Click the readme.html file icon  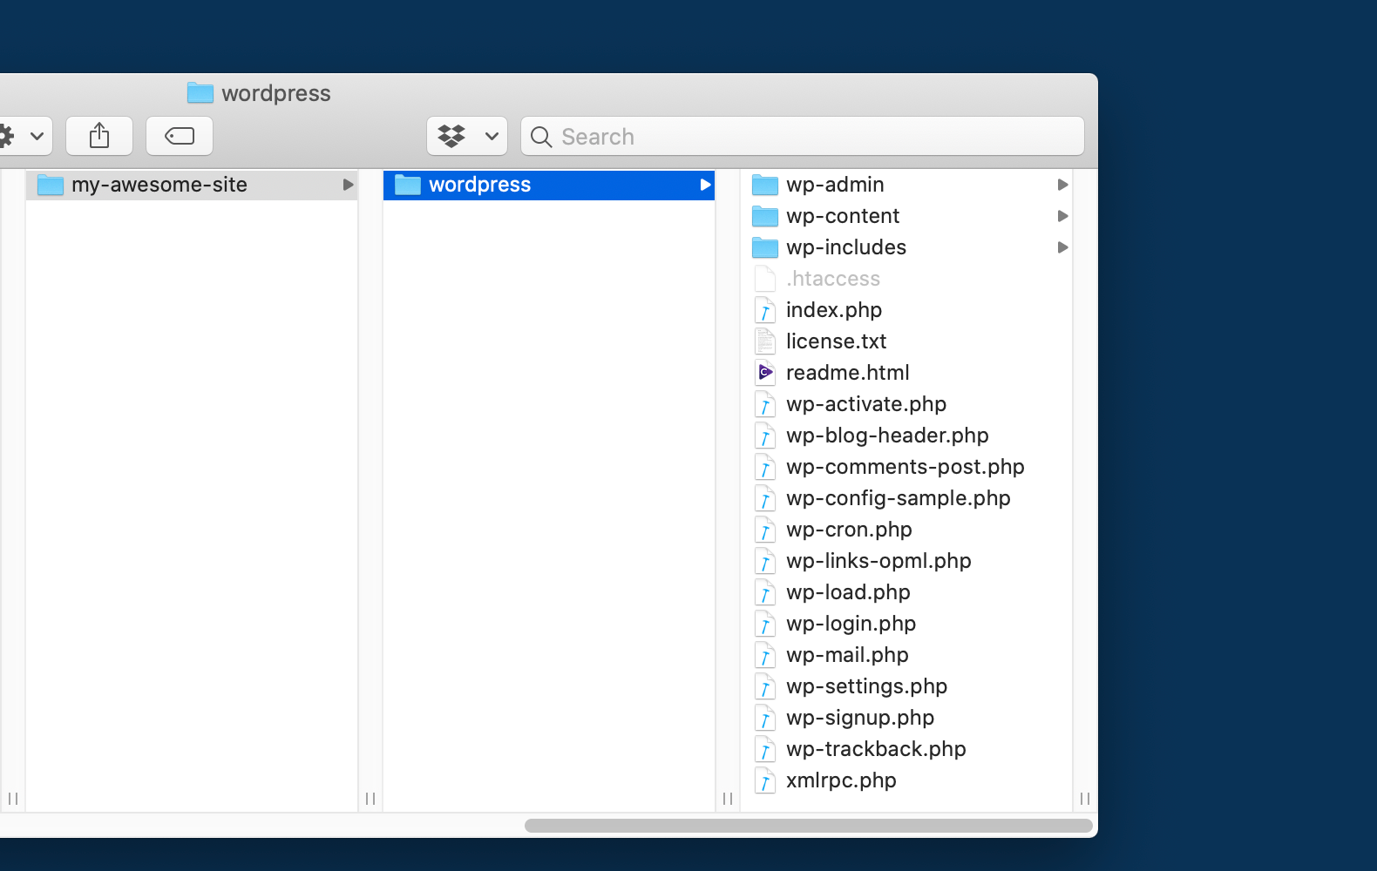[x=765, y=373]
